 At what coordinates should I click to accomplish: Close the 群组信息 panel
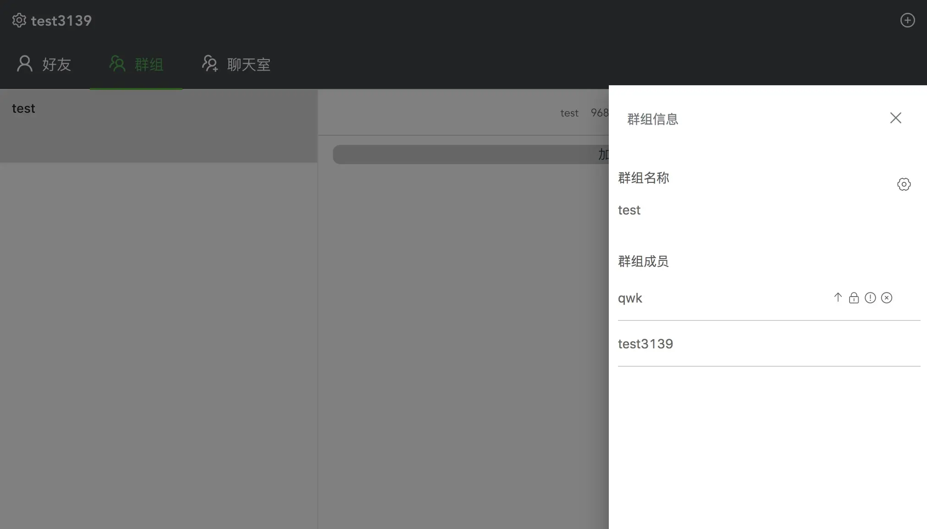[x=895, y=118]
